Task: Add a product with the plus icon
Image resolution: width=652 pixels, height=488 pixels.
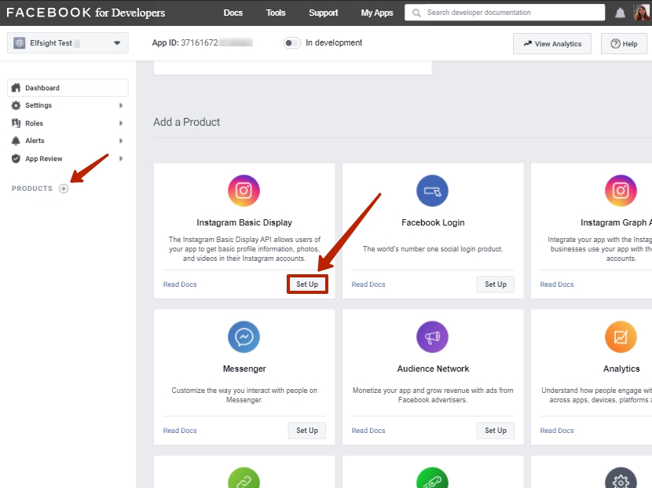Action: tap(64, 189)
